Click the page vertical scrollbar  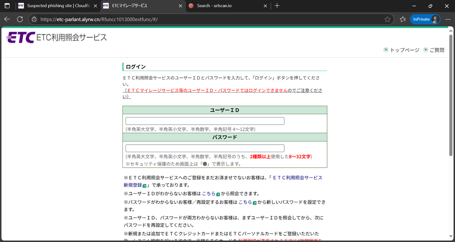tap(451, 95)
